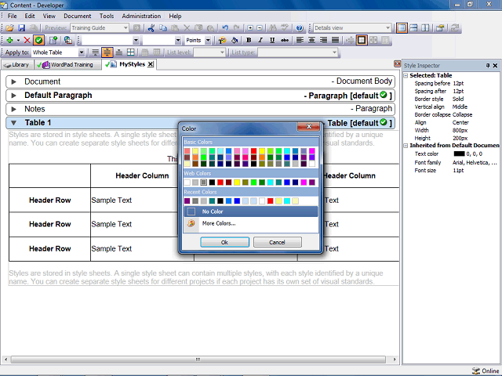Pick the yellow swatch in Web Colors

[237, 183]
